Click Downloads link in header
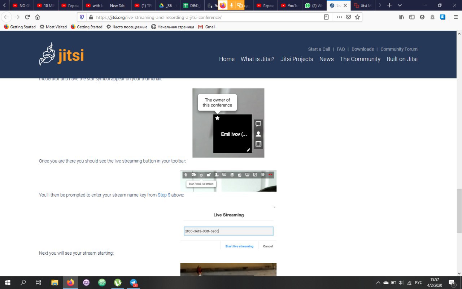The height and width of the screenshot is (289, 462). click(363, 49)
